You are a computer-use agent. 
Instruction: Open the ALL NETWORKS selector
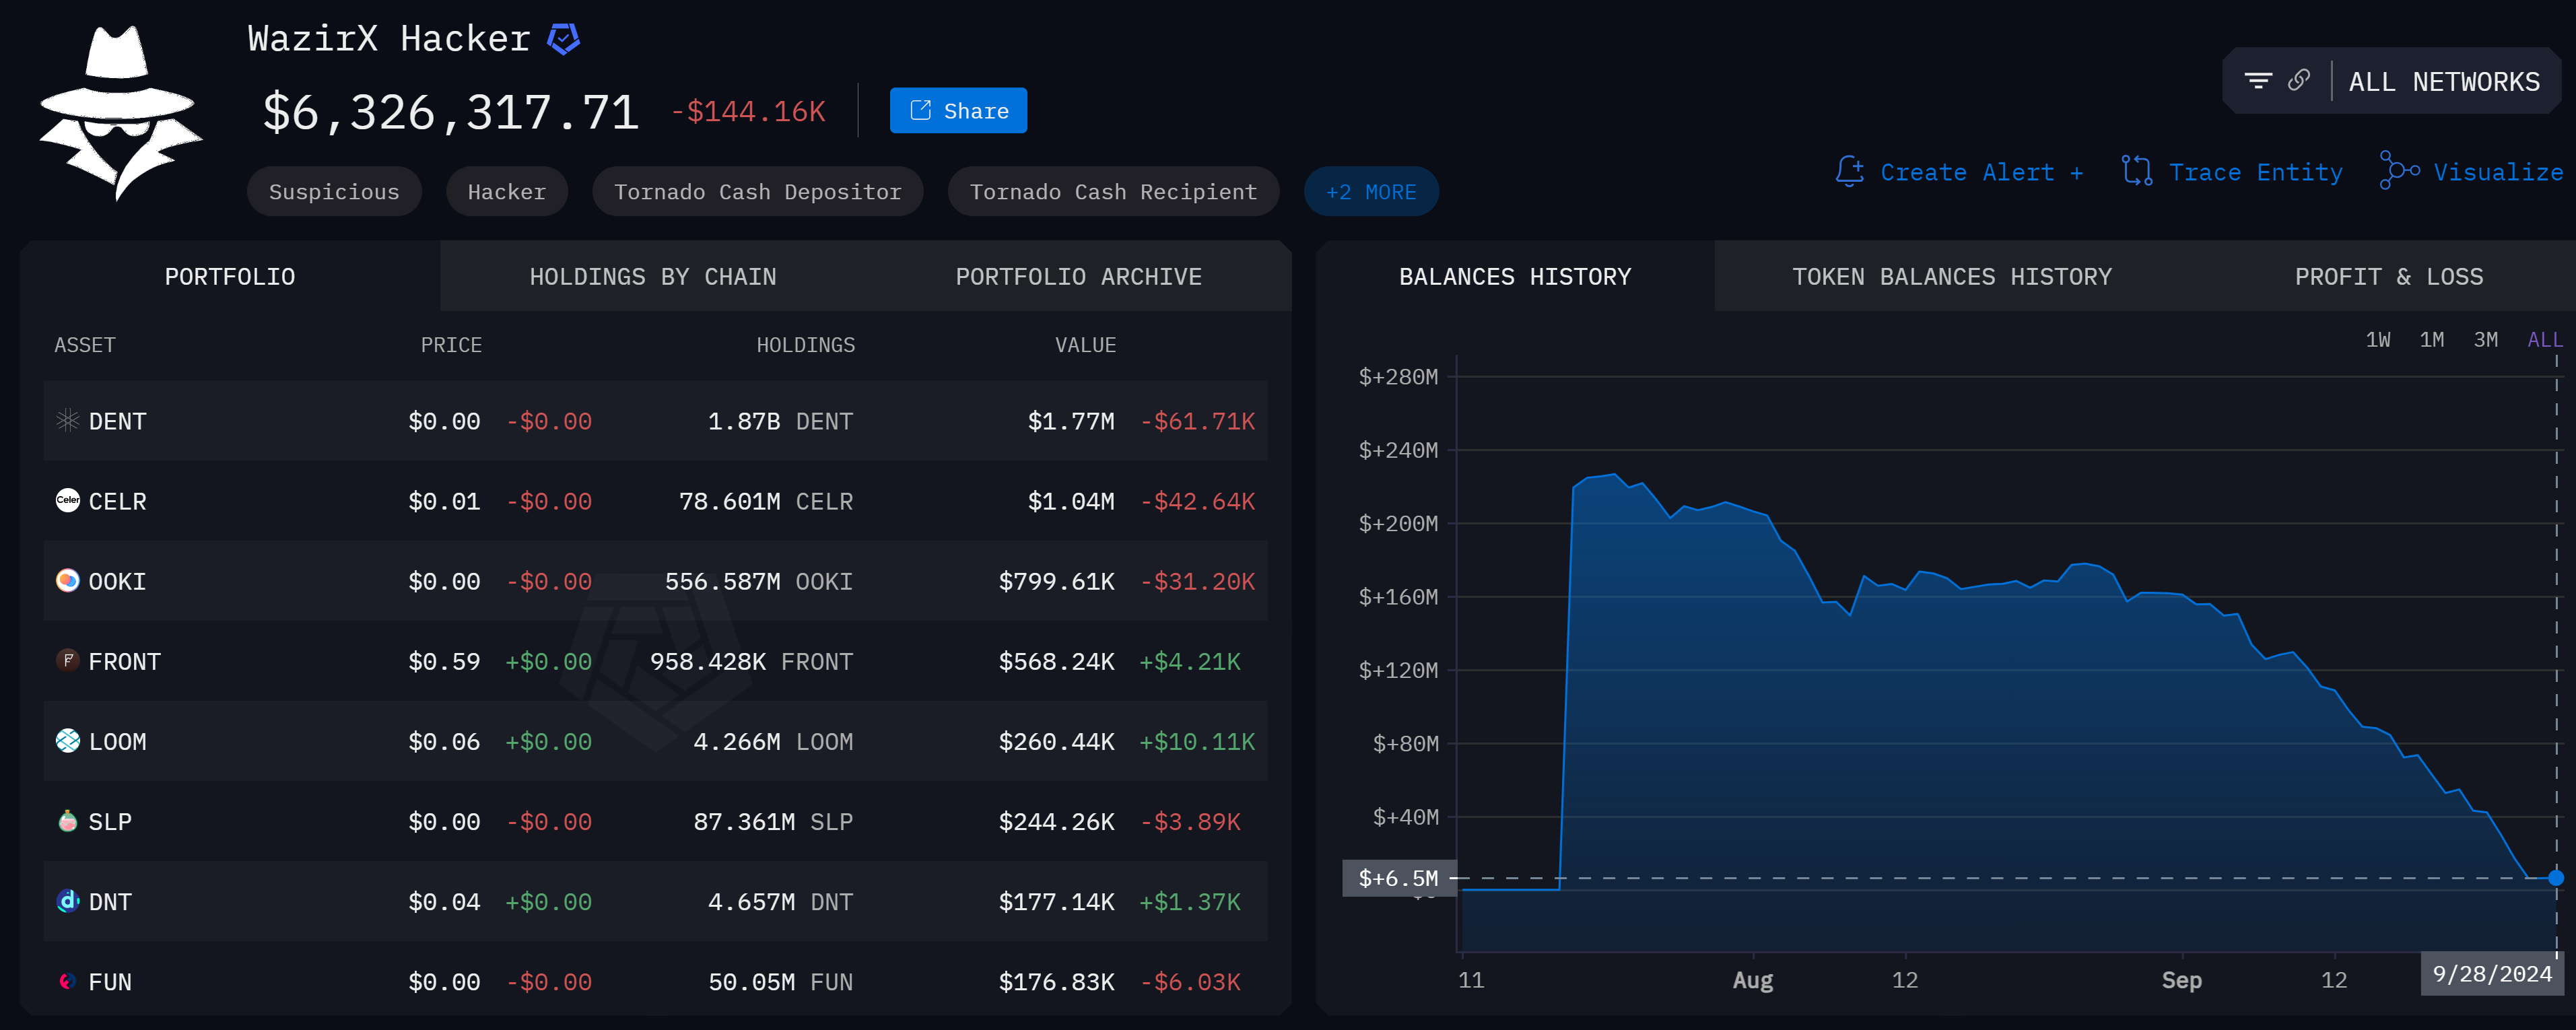[2443, 82]
